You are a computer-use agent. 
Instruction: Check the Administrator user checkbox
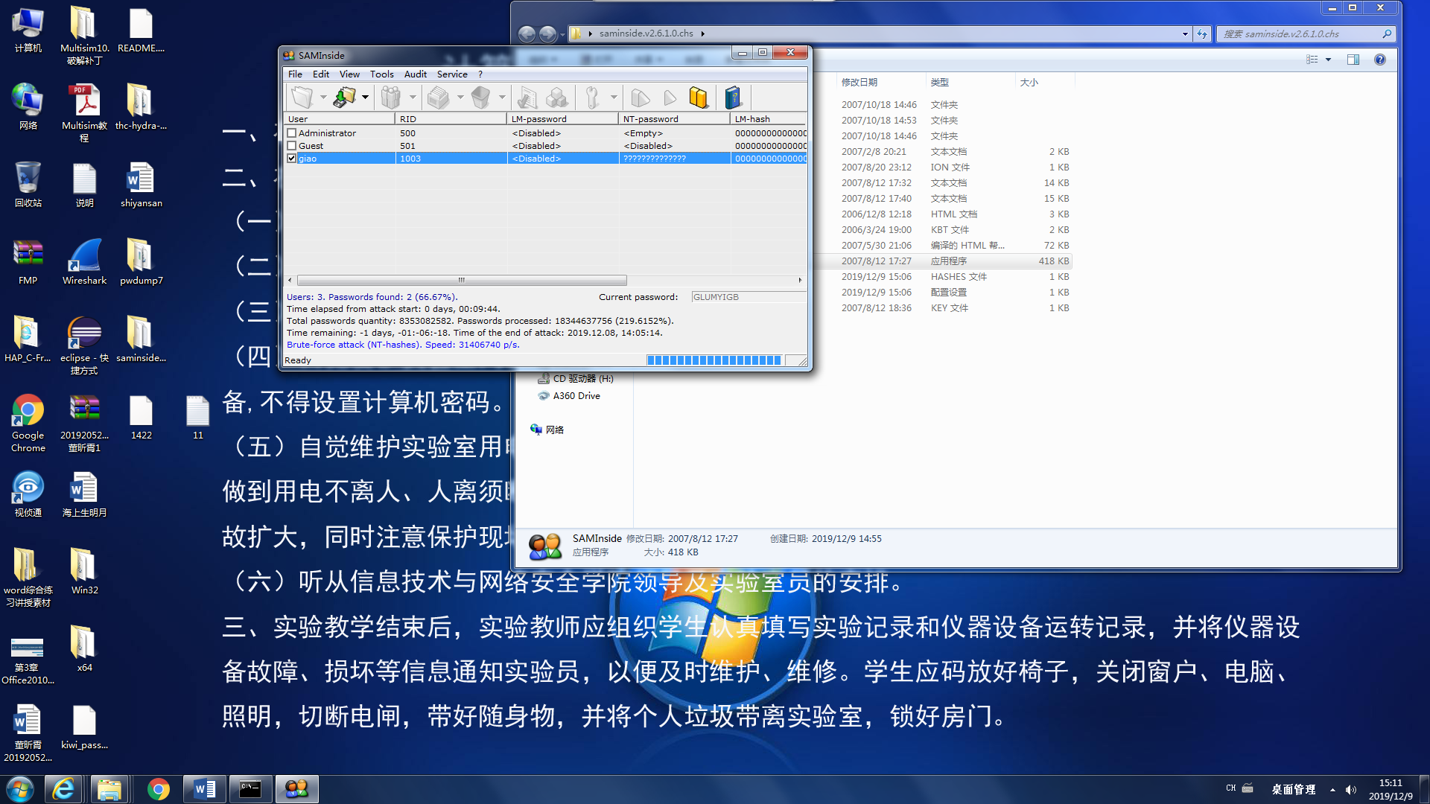coord(292,133)
